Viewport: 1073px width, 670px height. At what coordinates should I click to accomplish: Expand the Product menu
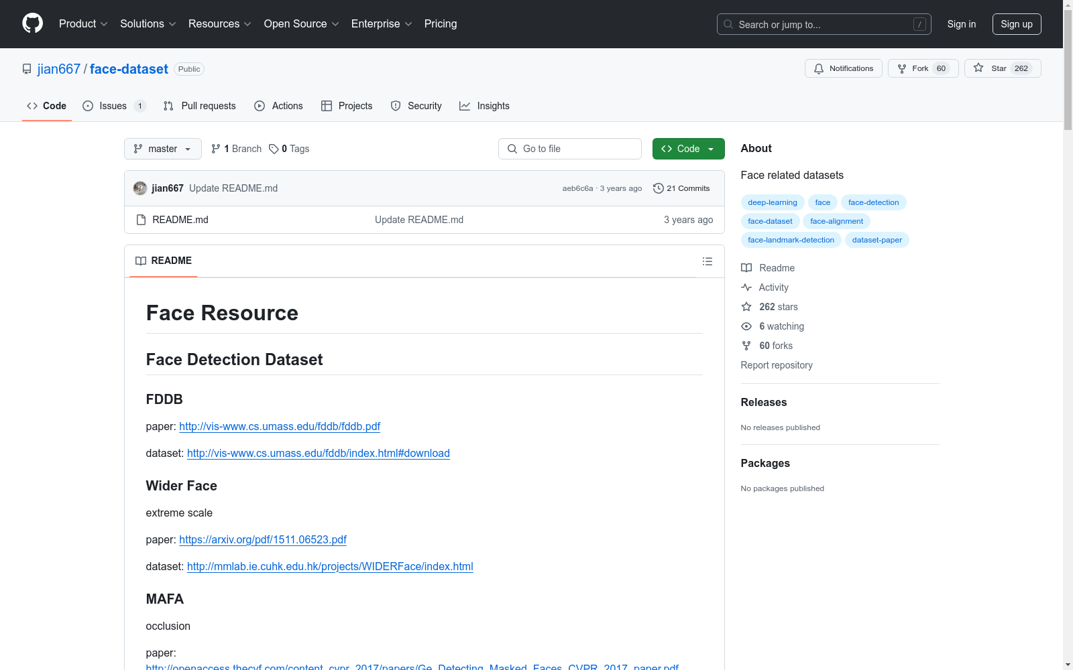[83, 23]
